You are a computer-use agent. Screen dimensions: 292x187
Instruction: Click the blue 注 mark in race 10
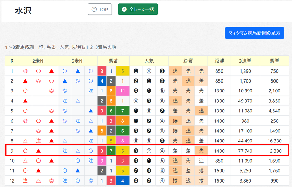click(91, 161)
